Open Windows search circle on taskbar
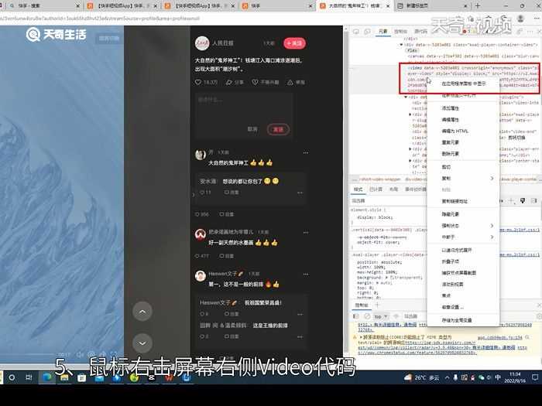Image resolution: width=542 pixels, height=406 pixels. coord(12,377)
